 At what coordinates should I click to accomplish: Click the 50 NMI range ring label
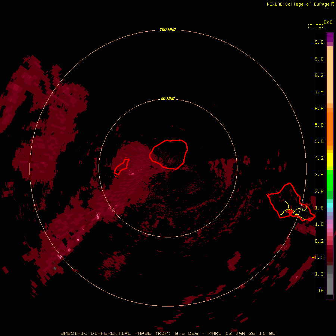point(168,99)
